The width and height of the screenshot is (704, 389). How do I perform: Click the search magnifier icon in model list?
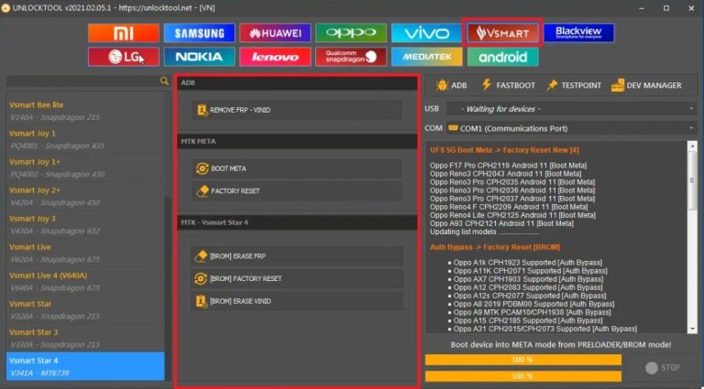[x=164, y=81]
